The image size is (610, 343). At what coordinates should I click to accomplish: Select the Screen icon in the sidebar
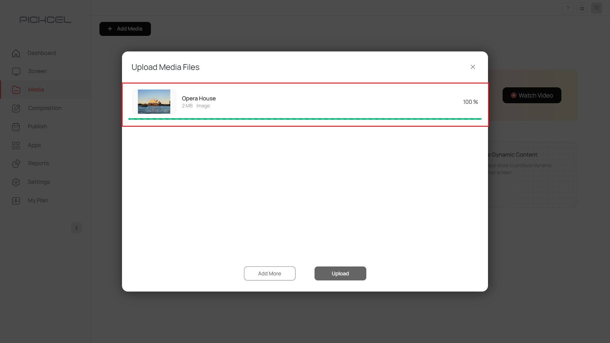click(x=16, y=71)
